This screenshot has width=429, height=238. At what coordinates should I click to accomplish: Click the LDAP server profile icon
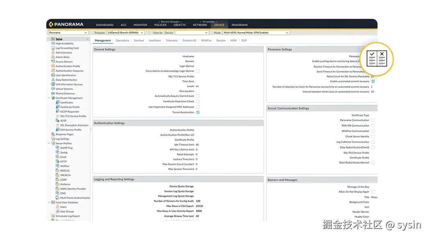tap(58, 179)
